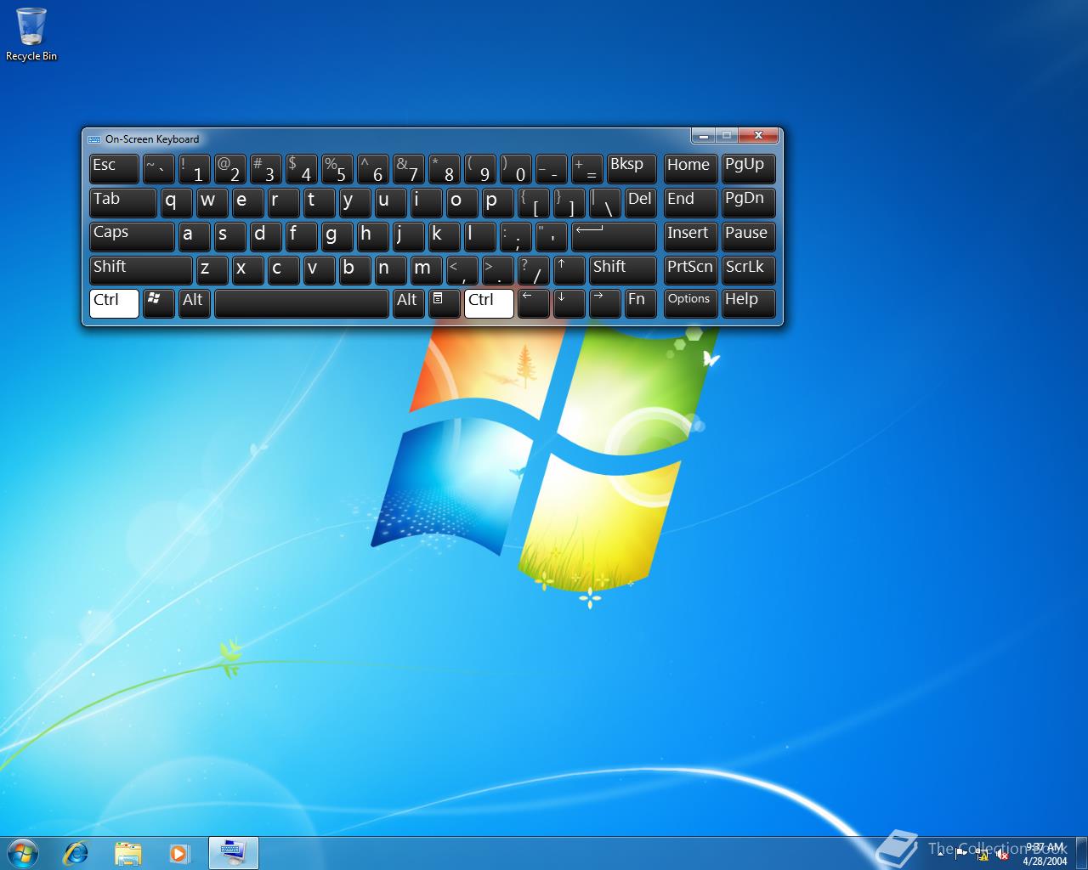The image size is (1088, 870).
Task: Tap the left square bracket key
Action: 533,203
